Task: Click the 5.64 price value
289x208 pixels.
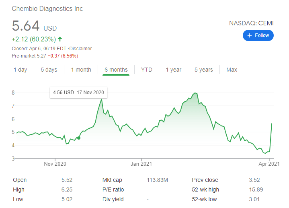Action: pos(26,26)
